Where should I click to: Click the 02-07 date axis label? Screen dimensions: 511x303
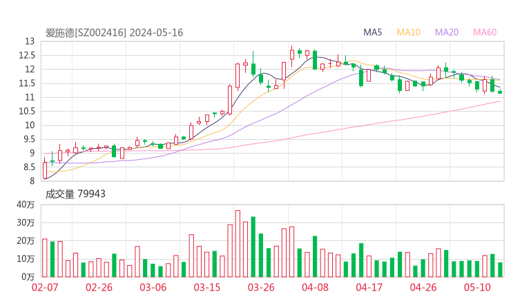[x=45, y=287]
